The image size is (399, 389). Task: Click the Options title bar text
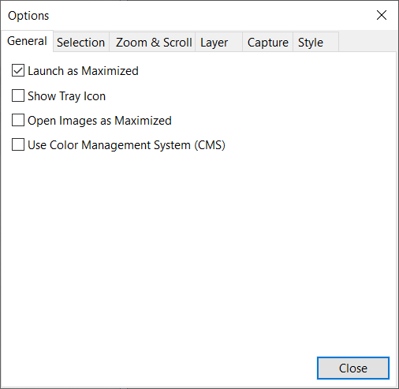pos(28,16)
